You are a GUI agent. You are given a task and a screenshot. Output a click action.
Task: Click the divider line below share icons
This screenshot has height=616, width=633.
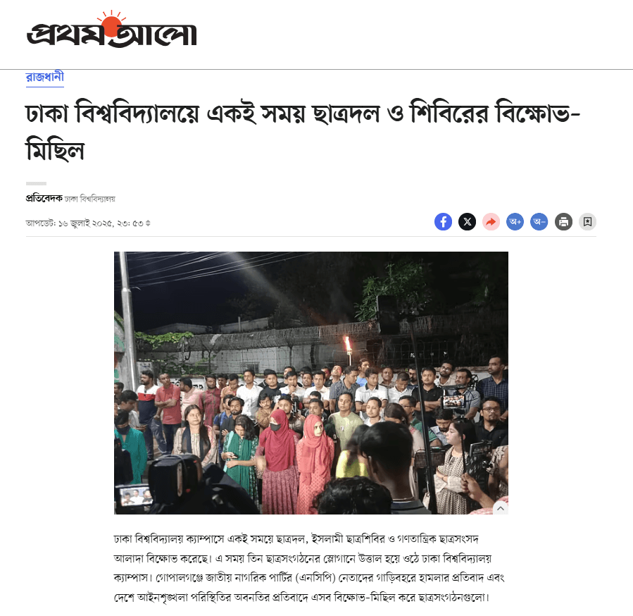311,236
